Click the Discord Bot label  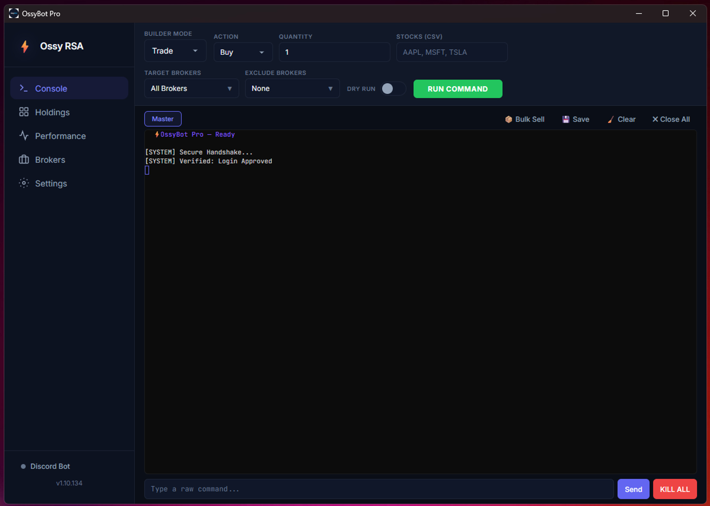50,466
